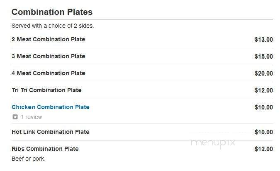Click the Chicken plate $10.00 price
Viewport: 280px width, 171px height.
pos(264,107)
